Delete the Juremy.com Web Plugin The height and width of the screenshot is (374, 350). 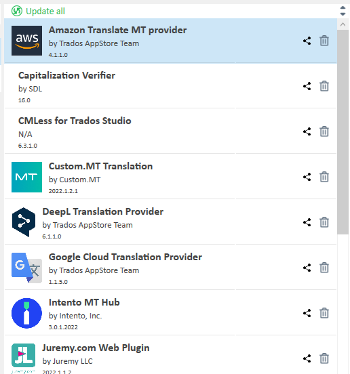pos(324,358)
